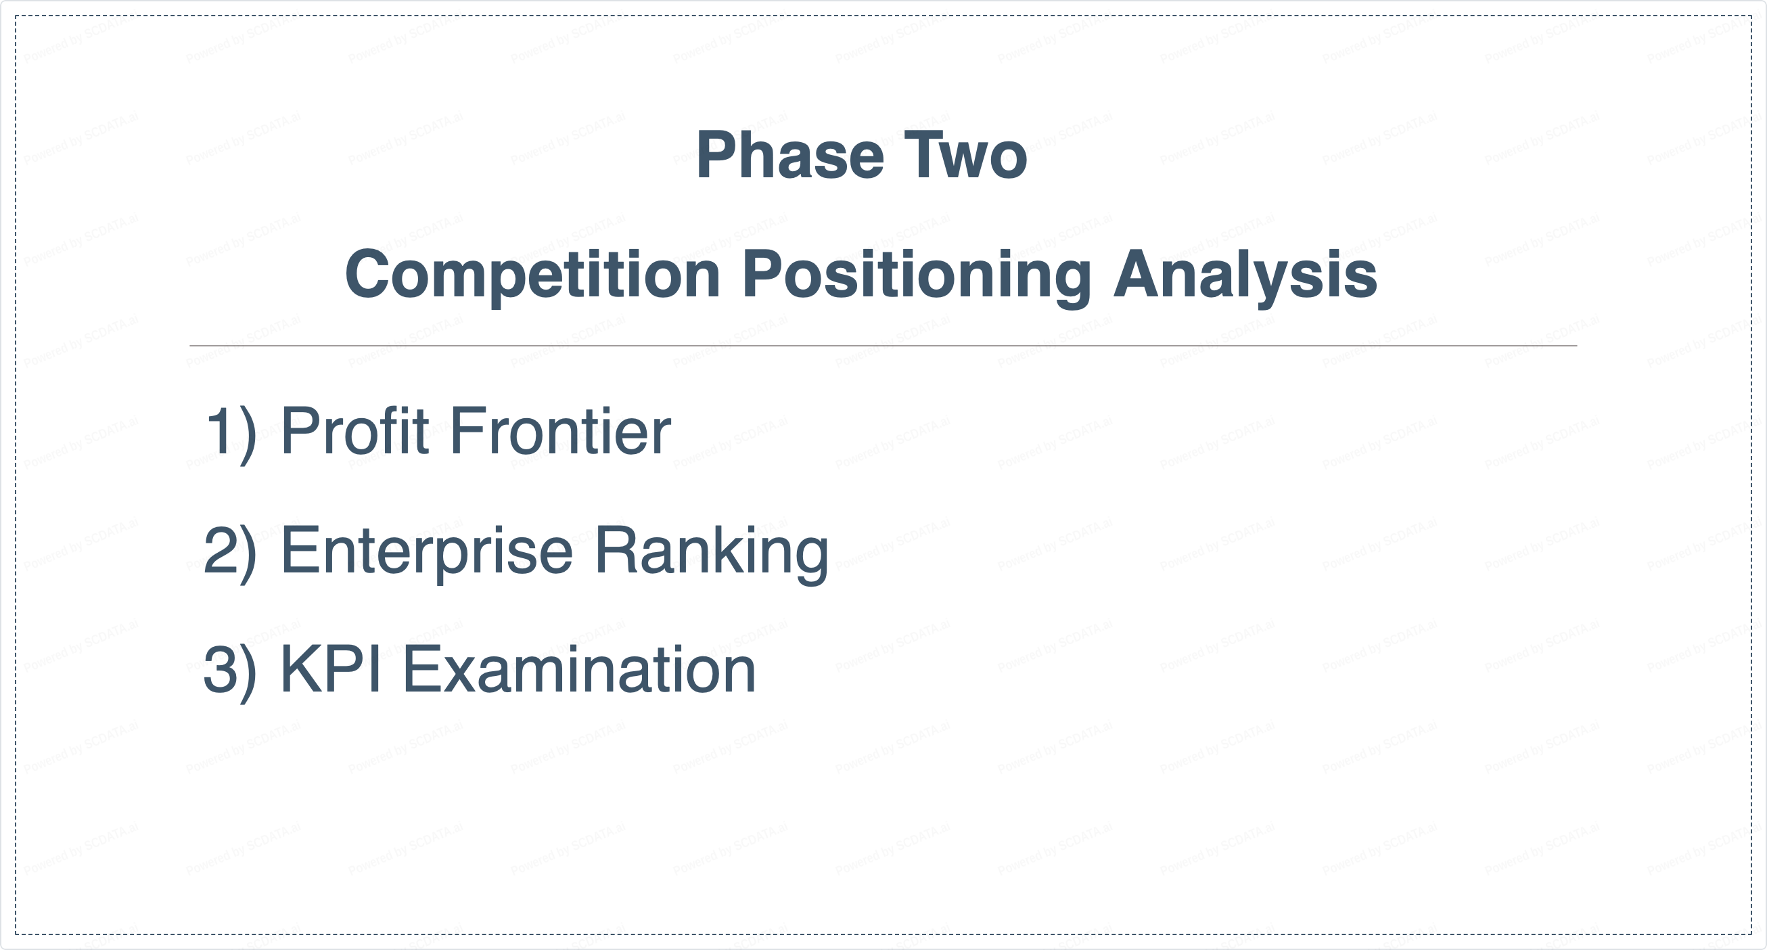Click the word "Frontier" in item one
This screenshot has height=950, width=1767.
point(559,432)
